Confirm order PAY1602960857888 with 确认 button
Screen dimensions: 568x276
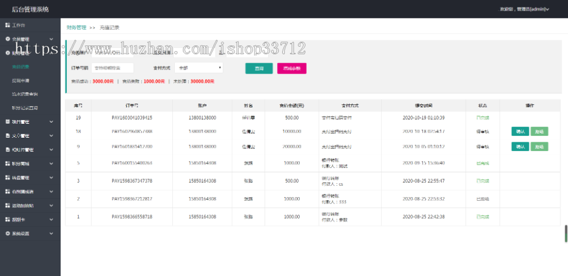(520, 131)
